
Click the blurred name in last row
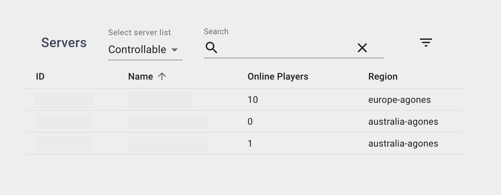click(167, 144)
